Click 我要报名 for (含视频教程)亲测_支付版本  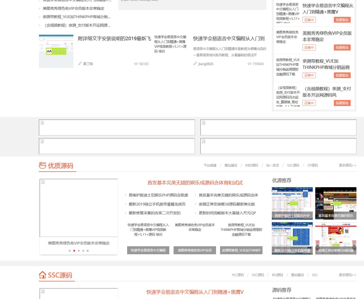pyautogui.click(x=342, y=103)
